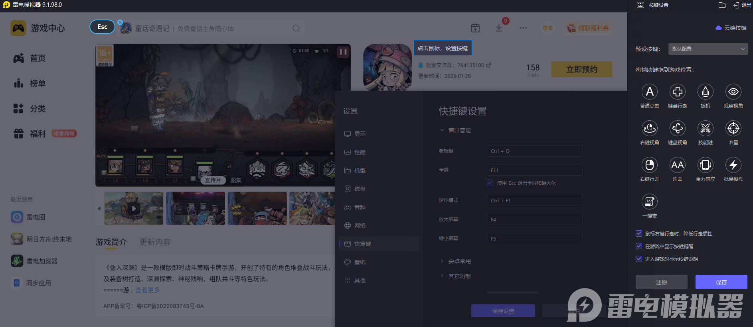The width and height of the screenshot is (753, 327).
Task: Launch 雷电圈 from recent apps
Action: click(28, 217)
